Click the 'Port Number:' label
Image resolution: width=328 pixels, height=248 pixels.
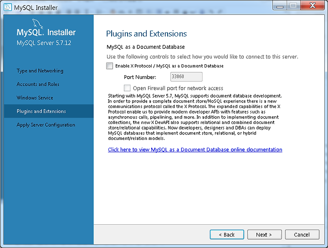(x=140, y=77)
